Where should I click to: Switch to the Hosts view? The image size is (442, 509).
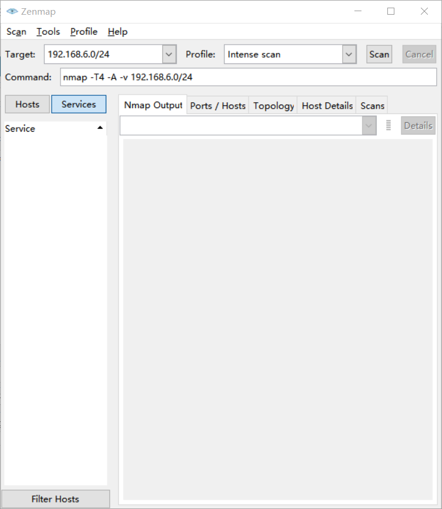tap(27, 104)
